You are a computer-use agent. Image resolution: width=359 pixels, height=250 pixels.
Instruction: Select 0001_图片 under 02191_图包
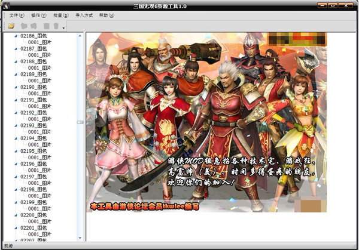(39, 106)
